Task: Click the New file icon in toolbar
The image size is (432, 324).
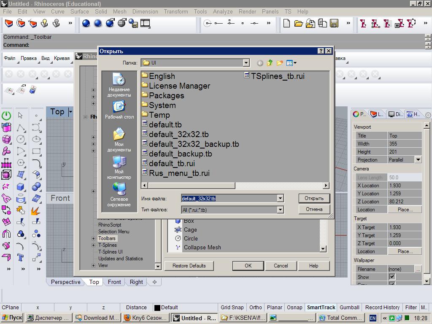Action: pos(286,24)
